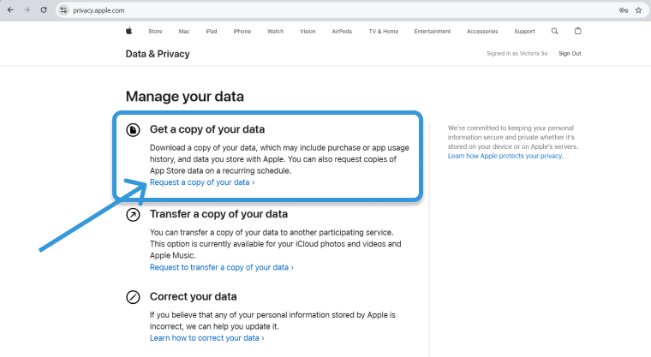
Task: Click the Manage your data heading
Action: pyautogui.click(x=185, y=96)
